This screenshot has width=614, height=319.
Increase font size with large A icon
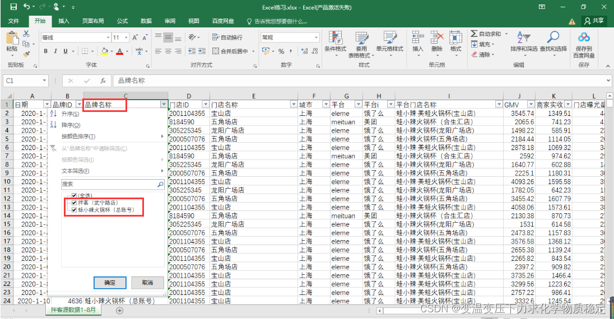coord(134,37)
